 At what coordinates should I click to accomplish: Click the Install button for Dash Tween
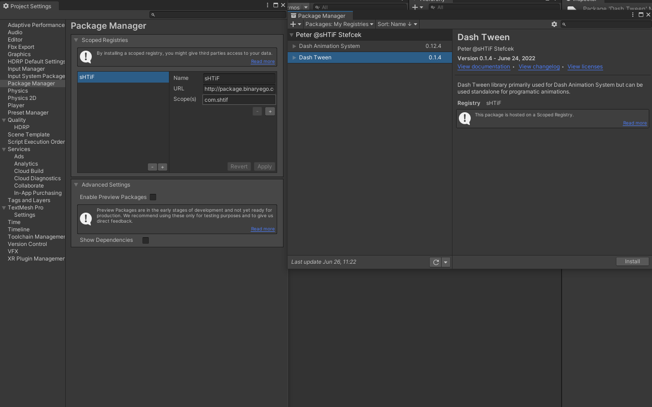[x=632, y=261]
